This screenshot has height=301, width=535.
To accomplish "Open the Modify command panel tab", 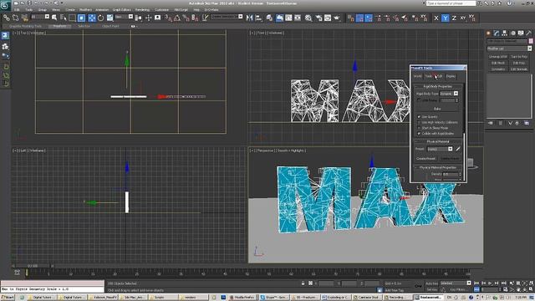I will pos(497,33).
